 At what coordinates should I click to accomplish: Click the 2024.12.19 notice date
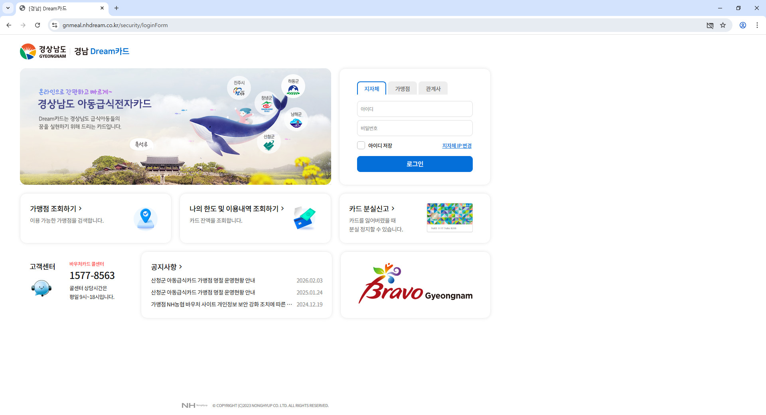click(x=310, y=304)
